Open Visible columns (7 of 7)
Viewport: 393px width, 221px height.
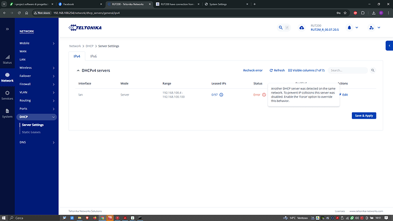306,71
